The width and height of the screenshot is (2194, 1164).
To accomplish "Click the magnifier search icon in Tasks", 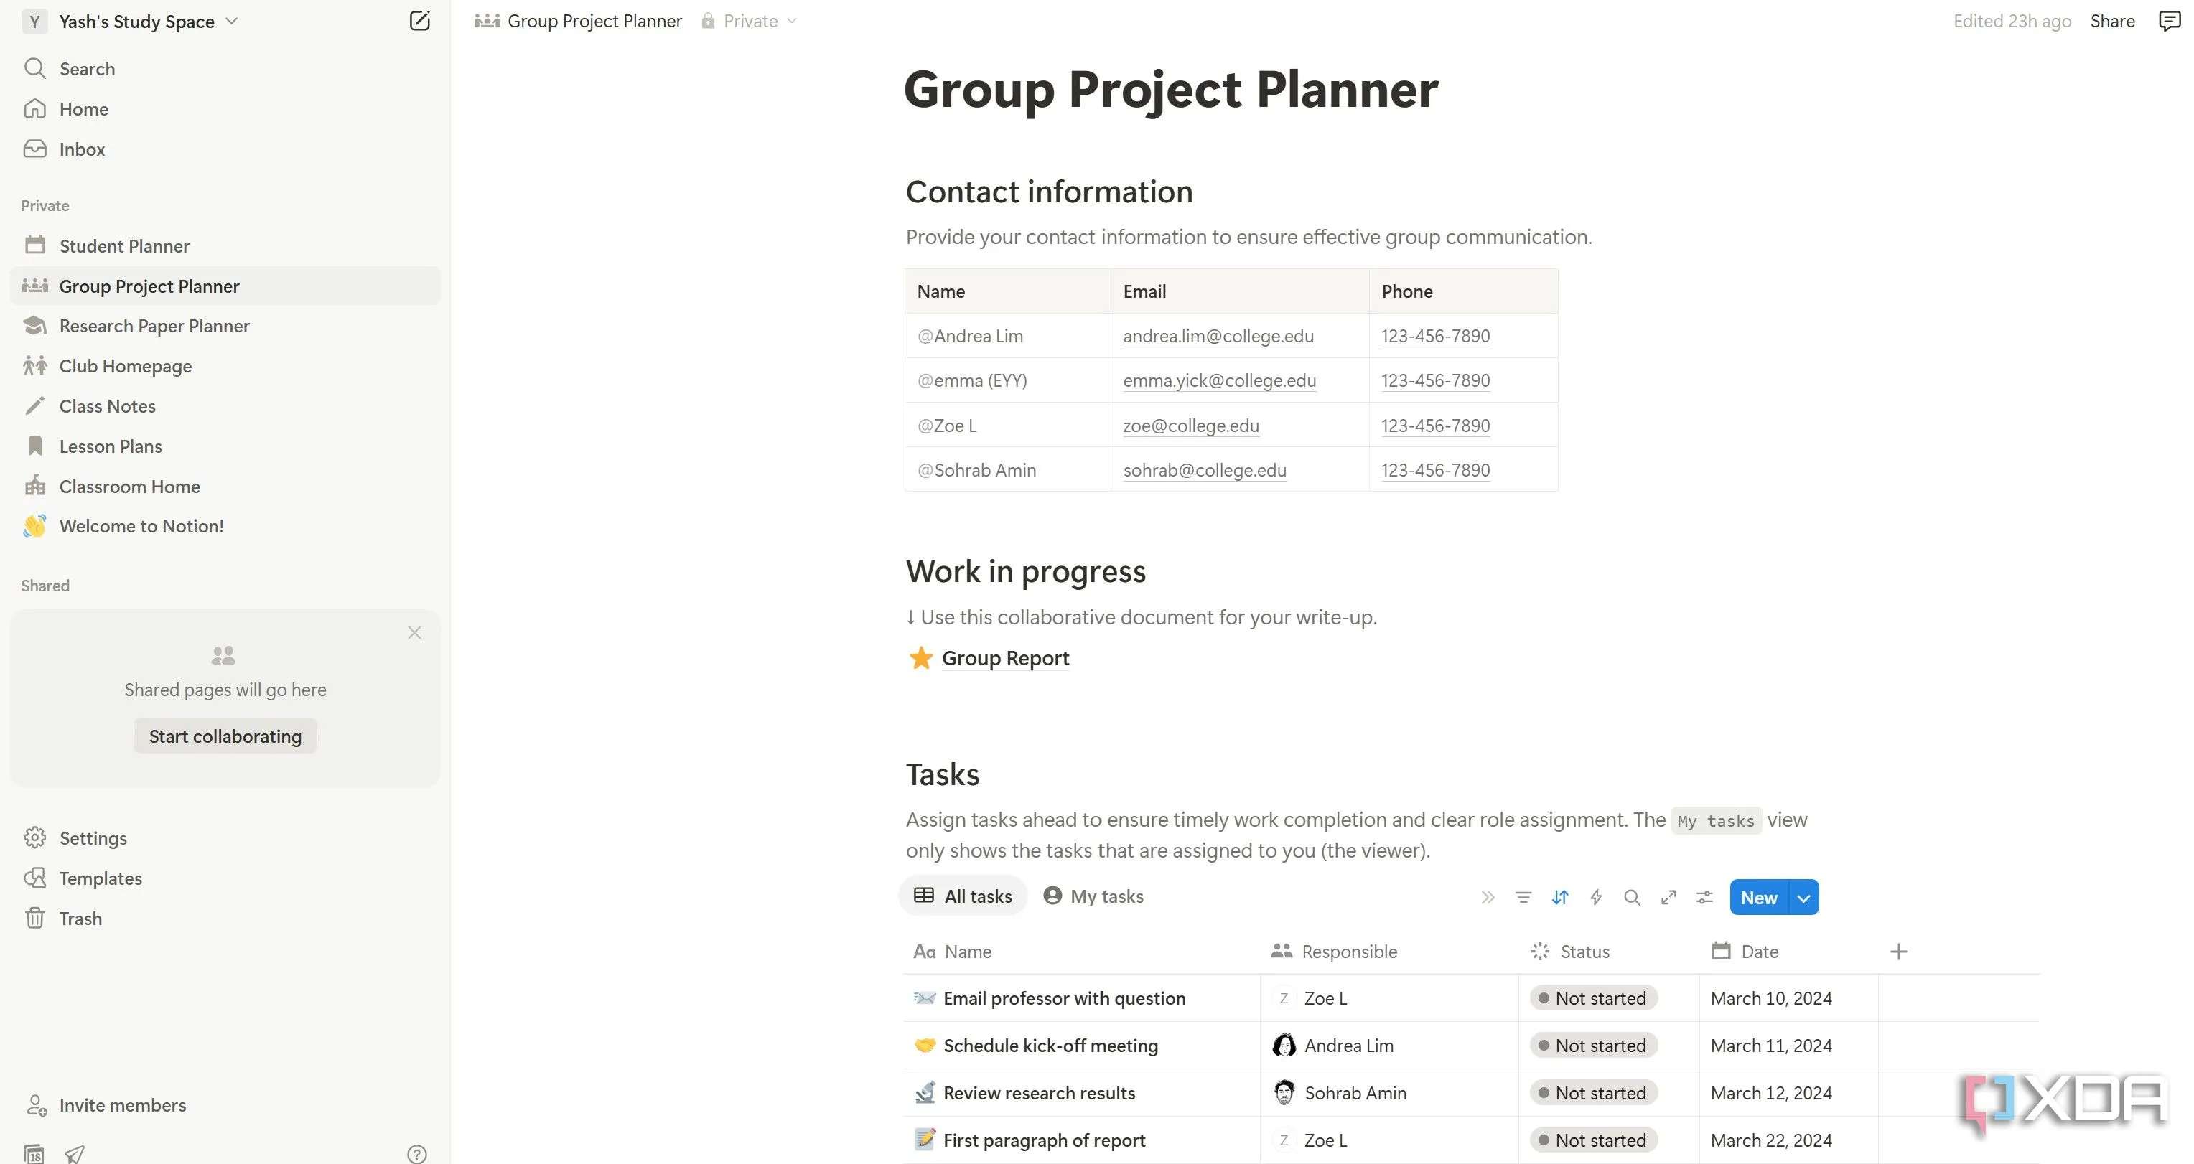I will coord(1632,896).
